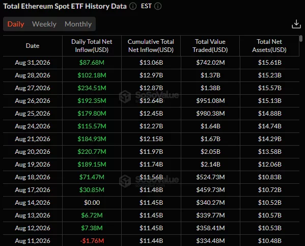305x246 pixels.
Task: Click the info icon next to EST
Action: (x=158, y=6)
